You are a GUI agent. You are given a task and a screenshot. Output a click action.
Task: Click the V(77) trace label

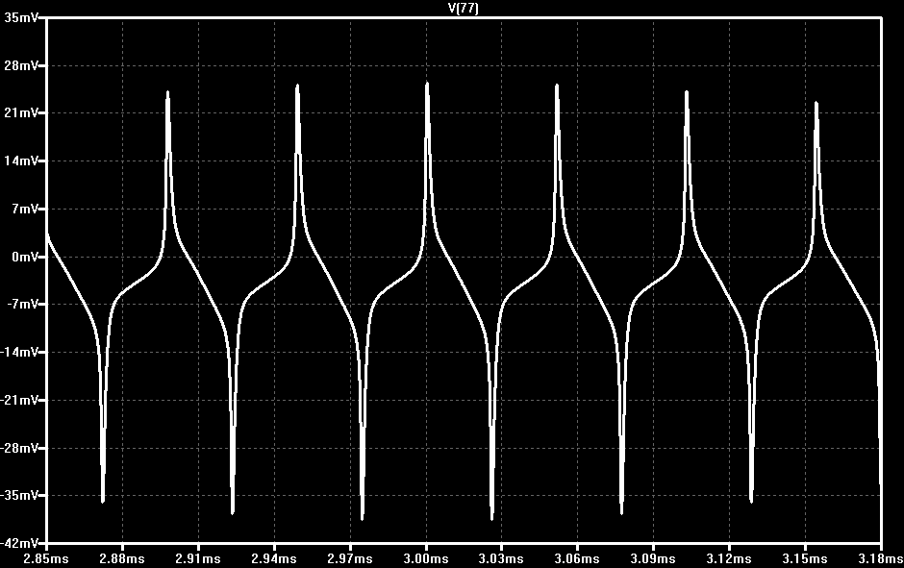click(x=463, y=8)
